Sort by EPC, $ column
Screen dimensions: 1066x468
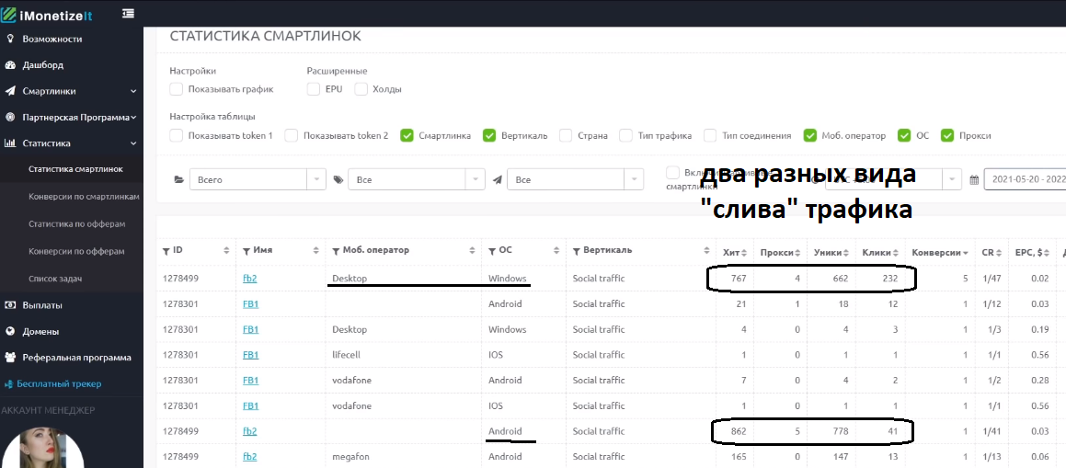pyautogui.click(x=1031, y=252)
